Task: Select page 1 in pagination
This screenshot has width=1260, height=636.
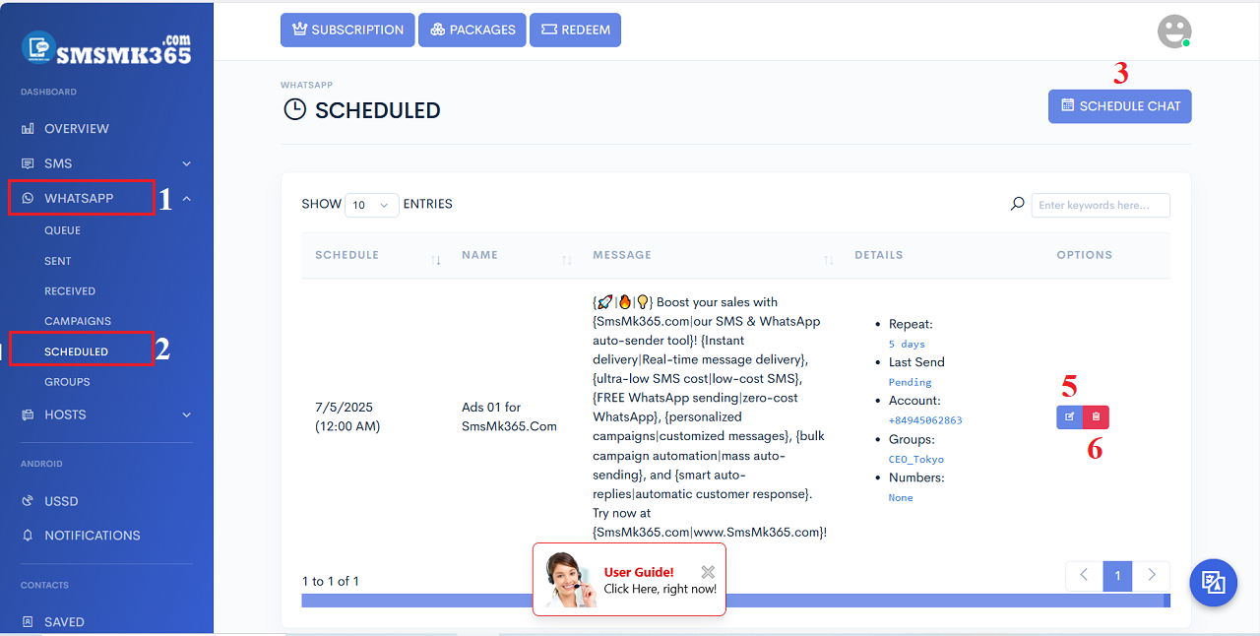Action: click(x=1117, y=576)
